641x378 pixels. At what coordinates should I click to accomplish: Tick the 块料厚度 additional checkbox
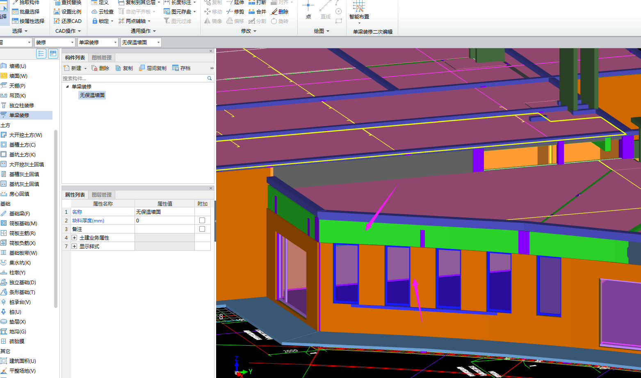click(x=202, y=220)
